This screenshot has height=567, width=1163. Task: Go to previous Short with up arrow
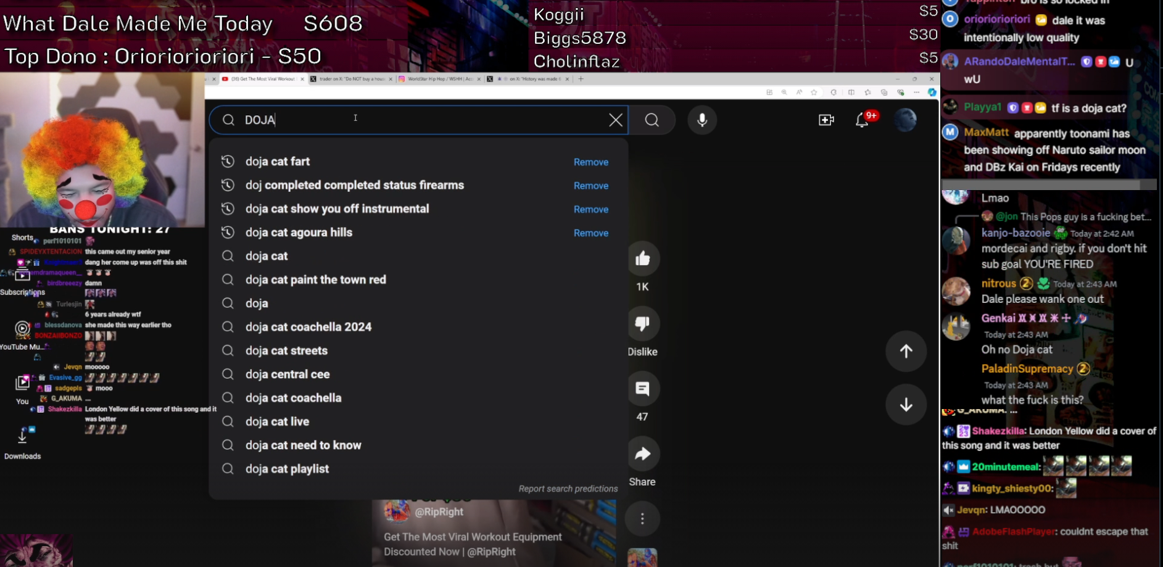(906, 351)
